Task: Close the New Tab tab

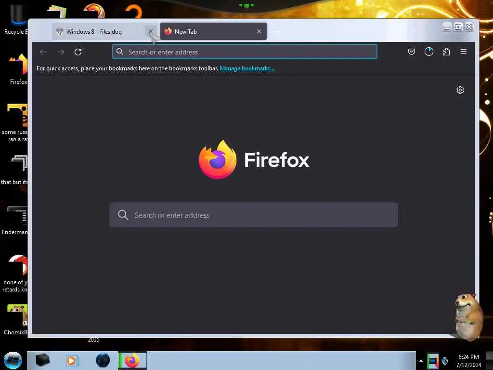Action: (x=259, y=31)
